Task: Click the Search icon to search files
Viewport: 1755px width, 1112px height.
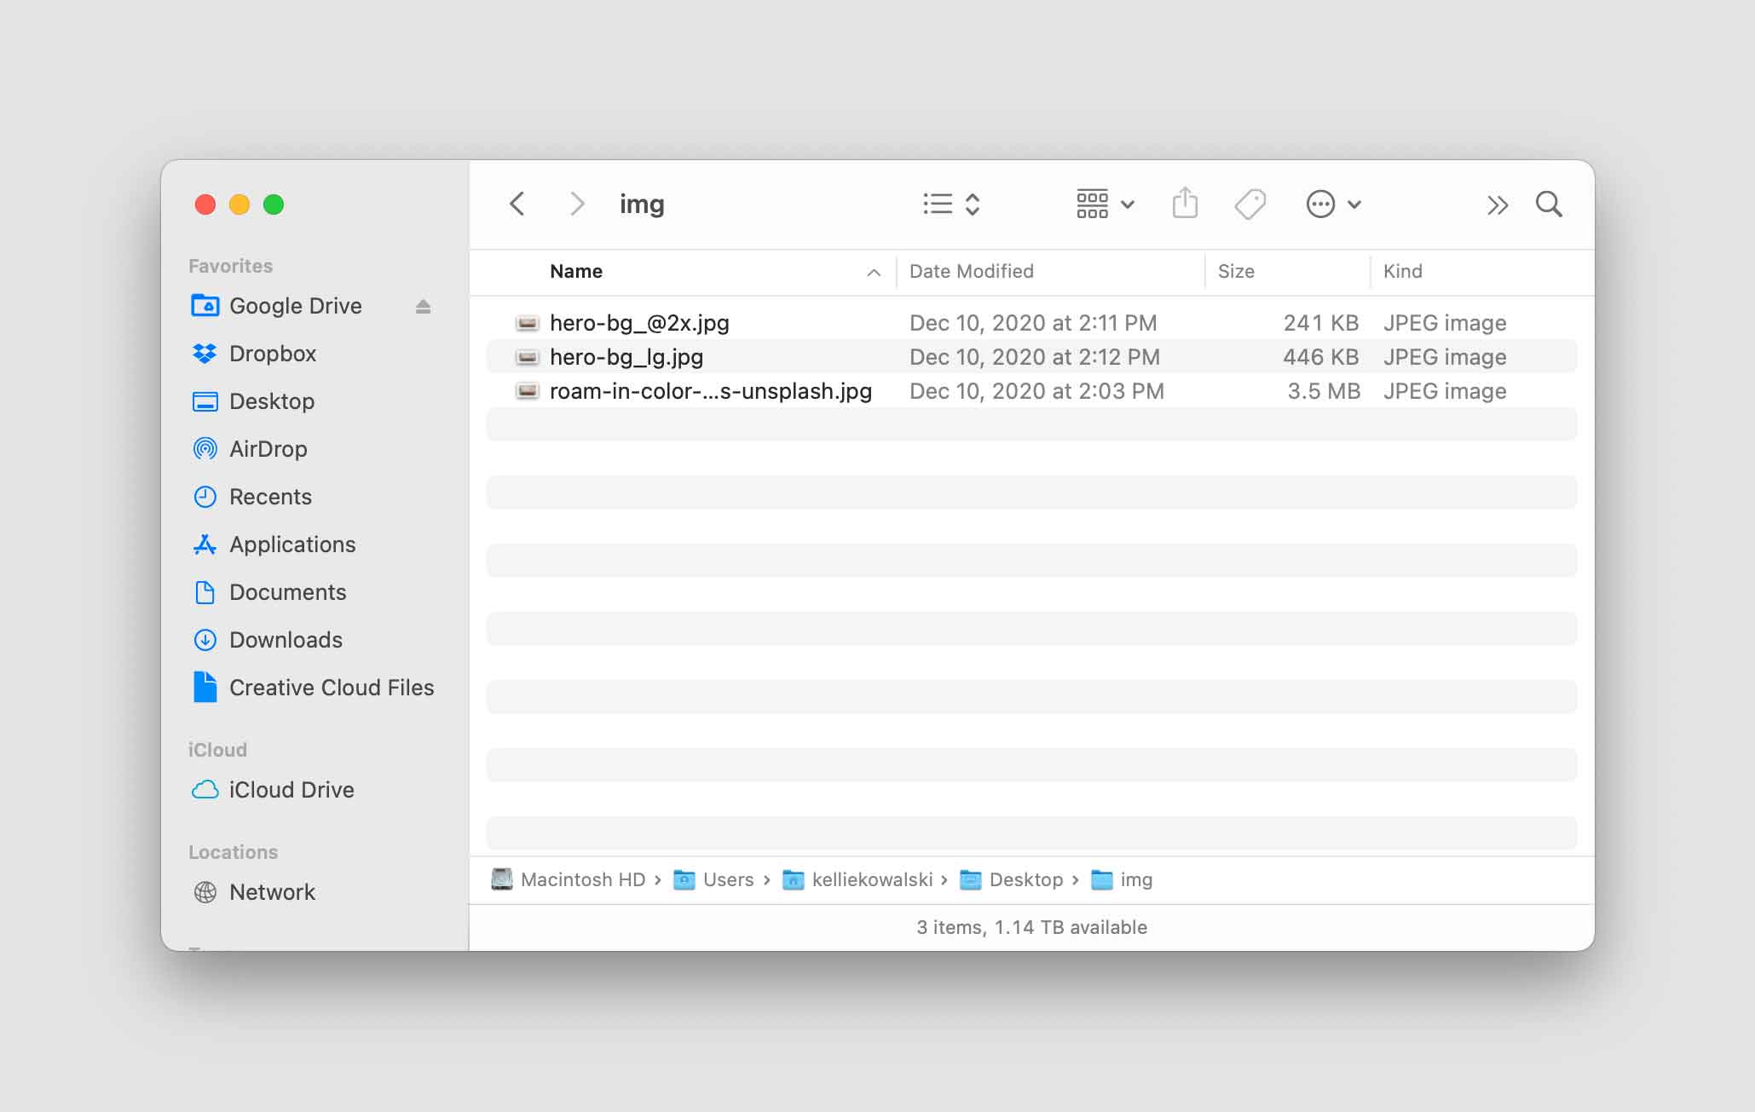Action: tap(1548, 205)
